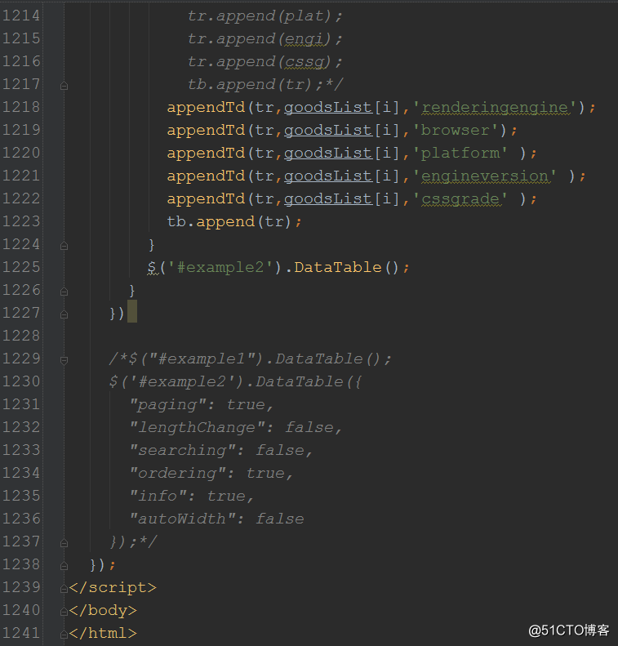Click 'engineversion' string on line 1221

tap(485, 176)
